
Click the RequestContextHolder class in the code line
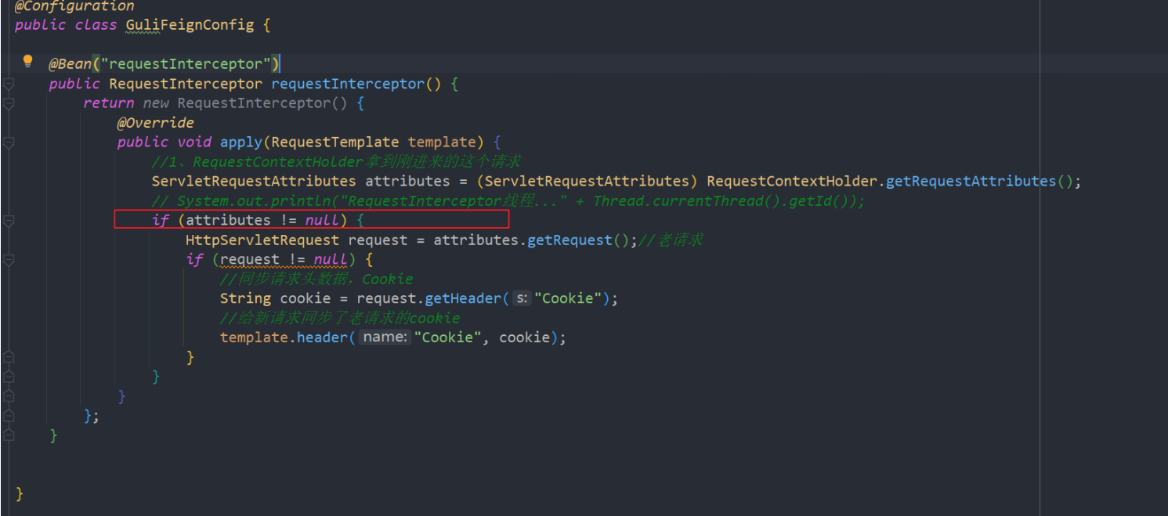792,182
